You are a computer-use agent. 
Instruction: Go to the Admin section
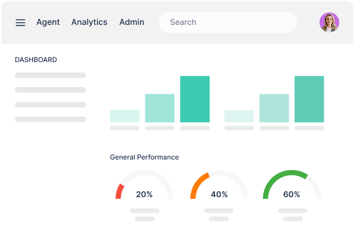[x=132, y=22]
